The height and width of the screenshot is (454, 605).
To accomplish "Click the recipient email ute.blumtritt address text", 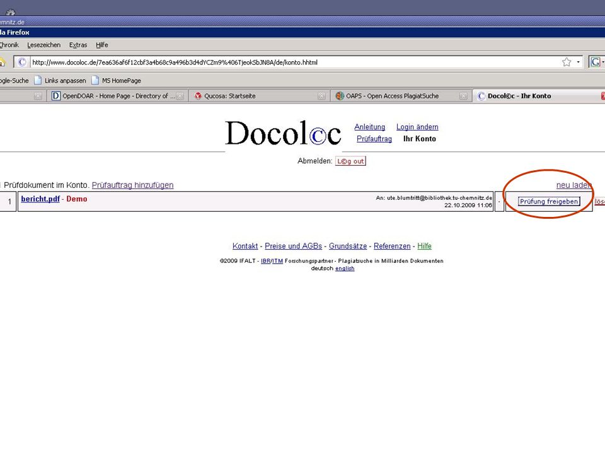I will 439,197.
